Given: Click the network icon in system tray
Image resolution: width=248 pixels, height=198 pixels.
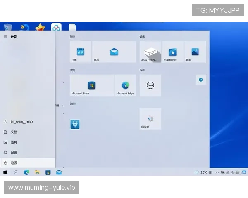Looking at the screenshot, I should click(x=228, y=172).
